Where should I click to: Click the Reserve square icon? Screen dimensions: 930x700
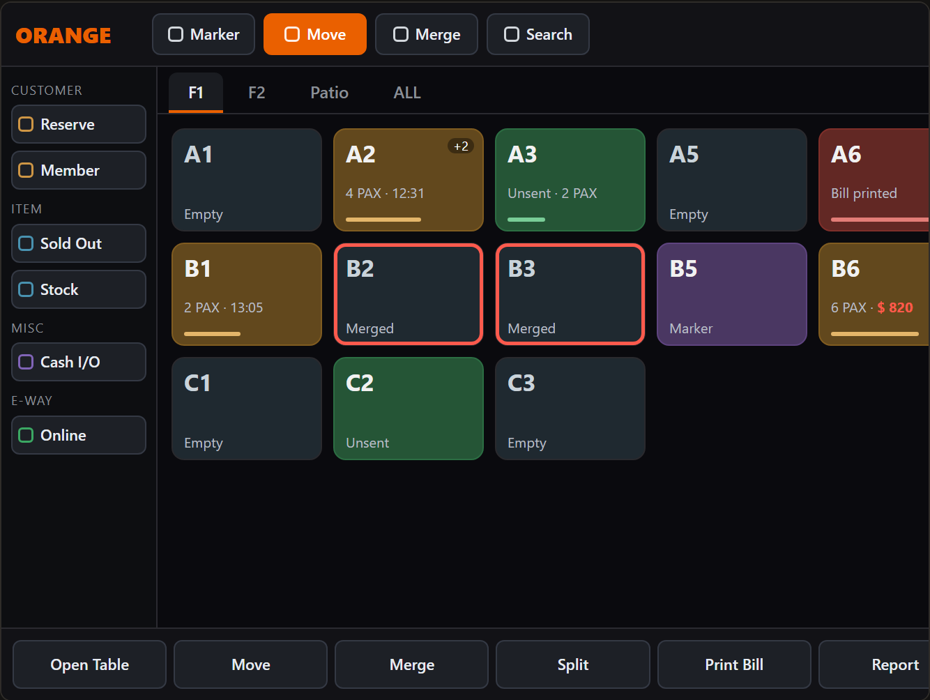(26, 124)
